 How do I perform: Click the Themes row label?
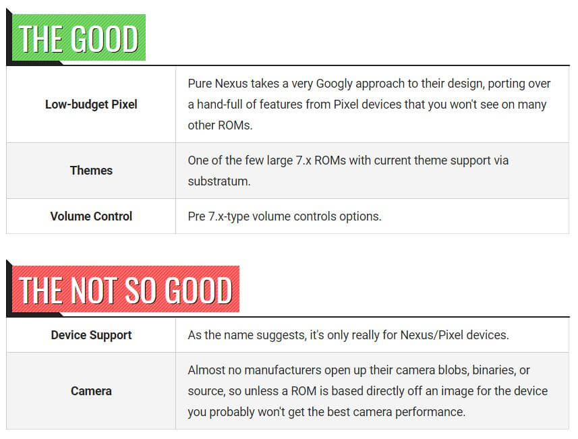click(91, 171)
